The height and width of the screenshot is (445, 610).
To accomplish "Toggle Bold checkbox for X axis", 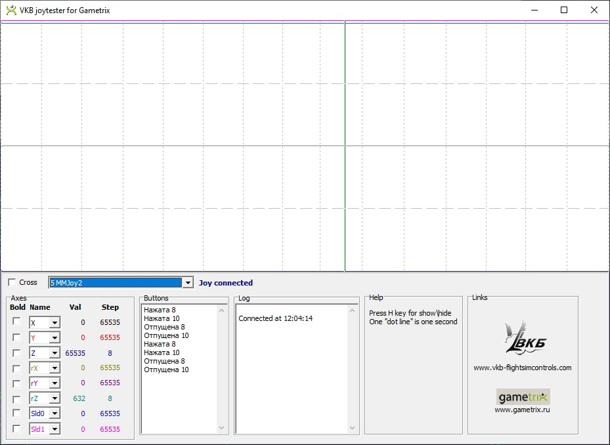I will point(16,322).
